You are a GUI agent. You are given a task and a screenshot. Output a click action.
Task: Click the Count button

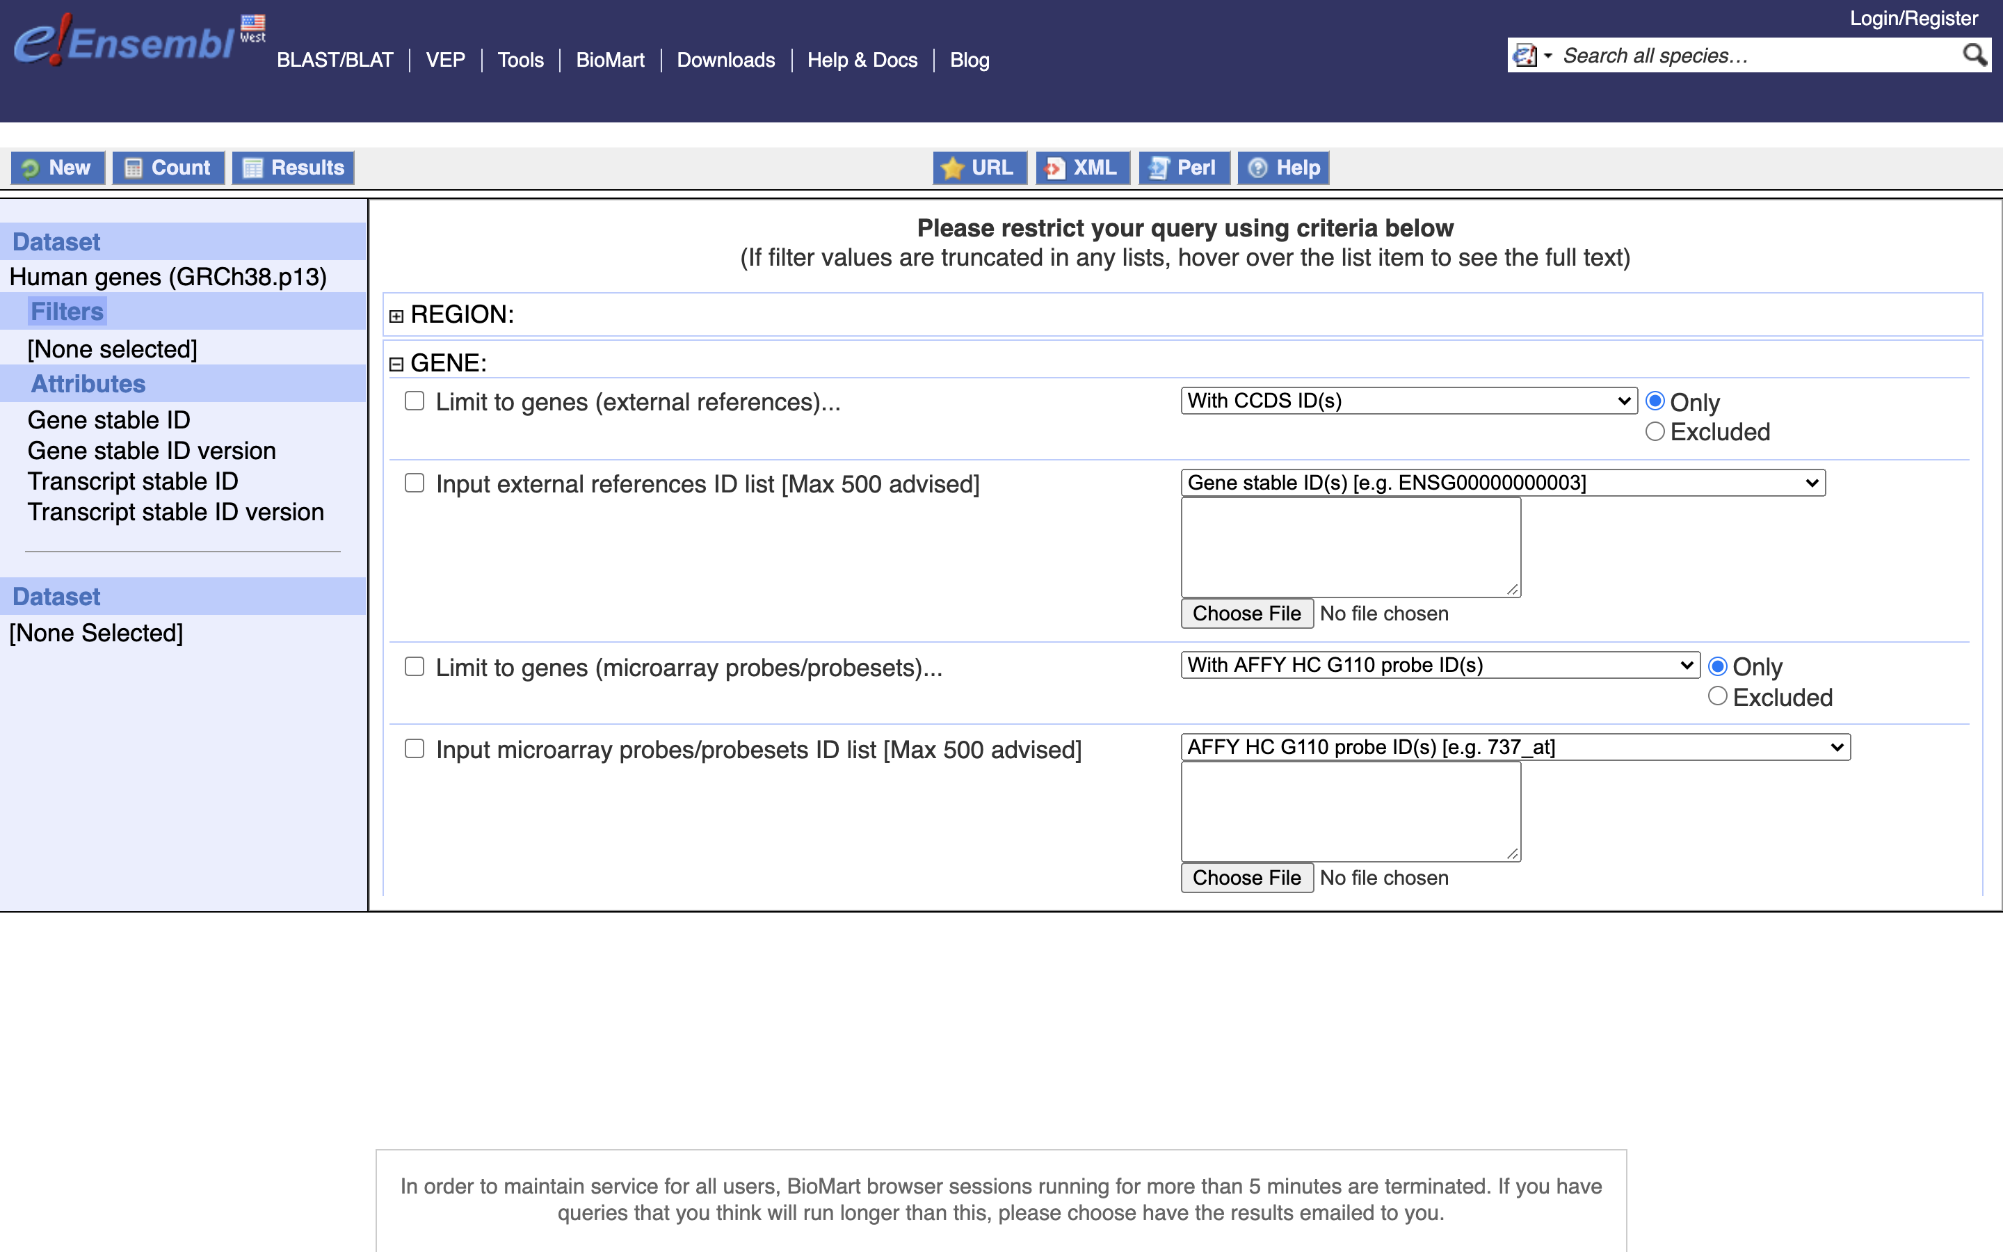point(168,168)
